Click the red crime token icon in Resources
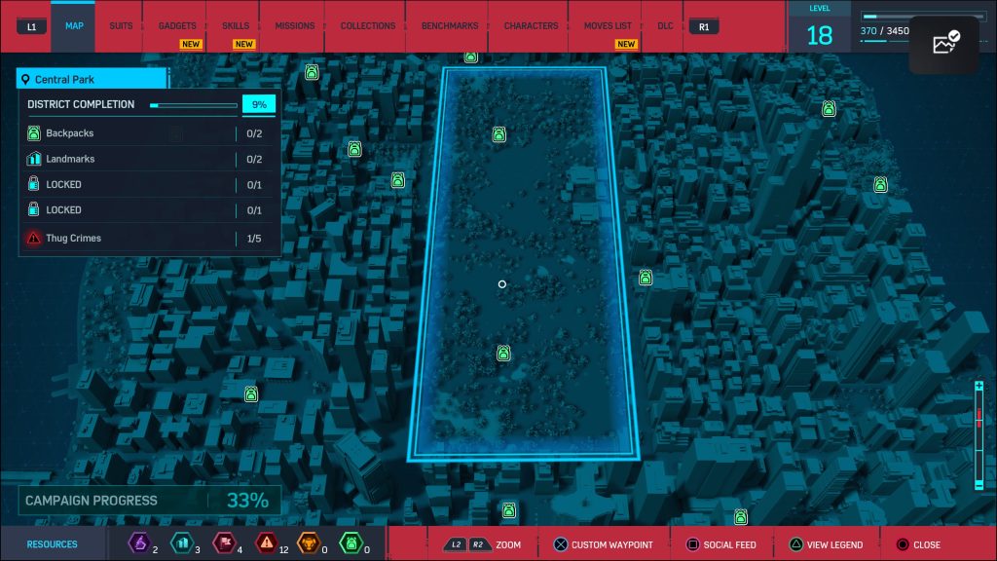This screenshot has height=561, width=997. [x=267, y=543]
